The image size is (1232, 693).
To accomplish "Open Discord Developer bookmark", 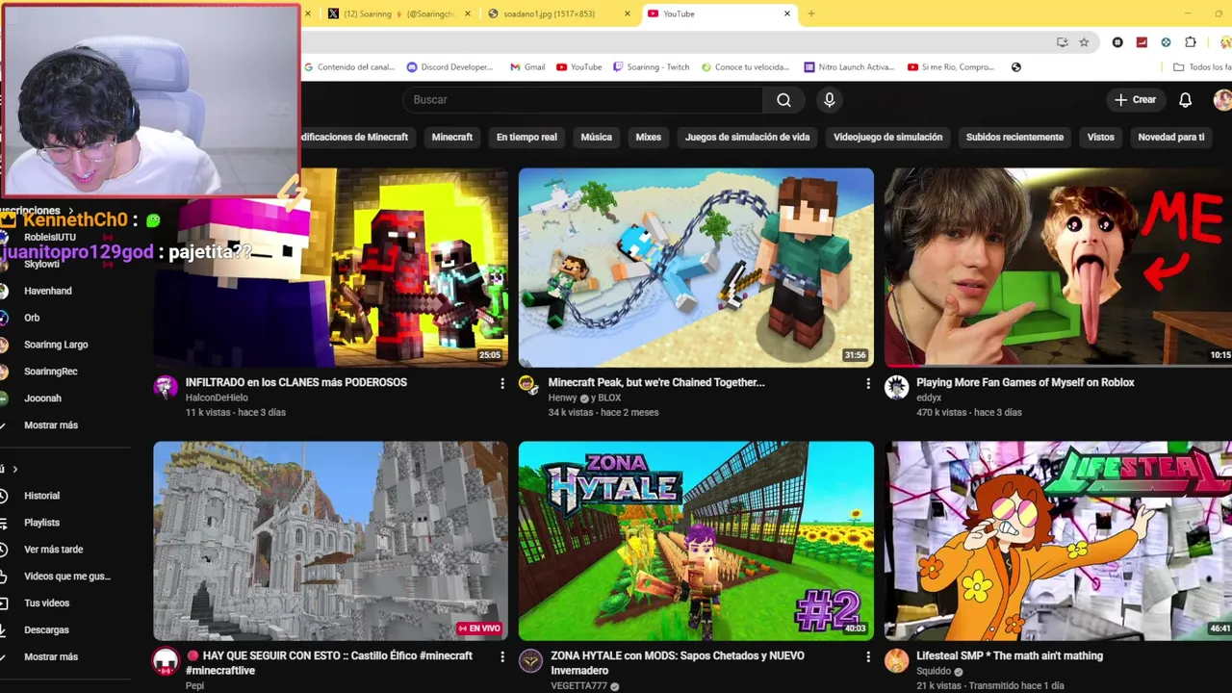I will pyautogui.click(x=449, y=67).
